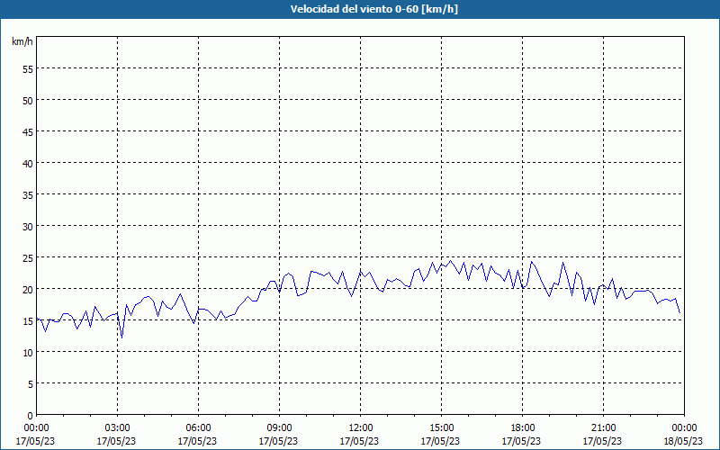Click the 18/05/23 date label
Viewport: 720px width, 450px height.
683,441
